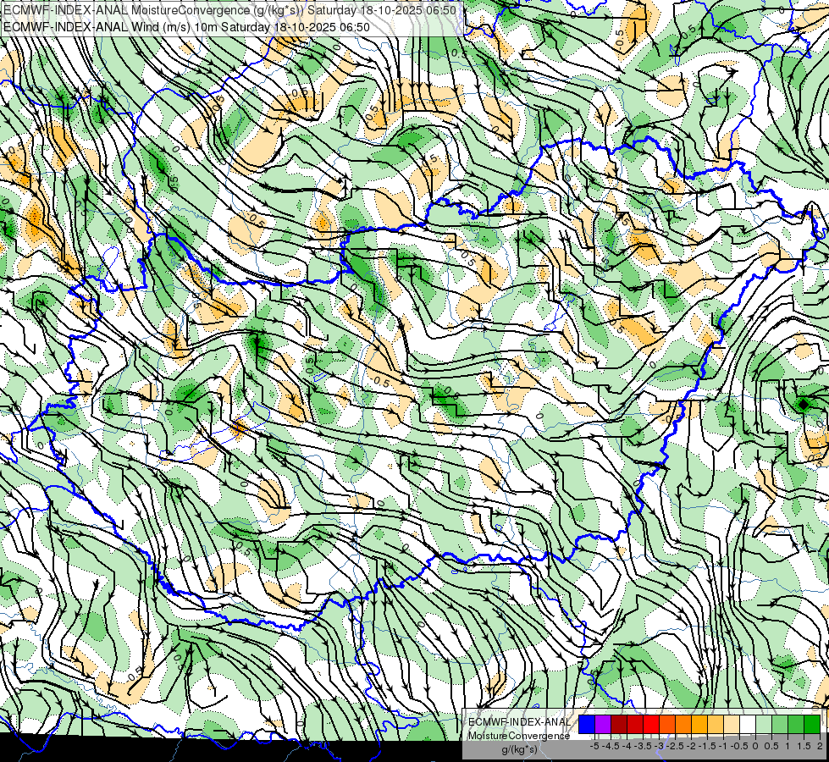This screenshot has height=762, width=829.
Task: Click the legend tick value -0.5
Action: pyautogui.click(x=739, y=746)
